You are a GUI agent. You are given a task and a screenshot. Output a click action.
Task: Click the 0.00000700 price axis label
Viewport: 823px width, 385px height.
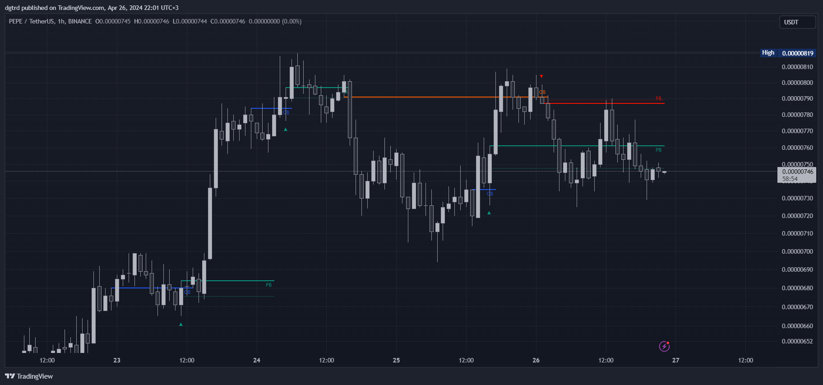click(797, 251)
